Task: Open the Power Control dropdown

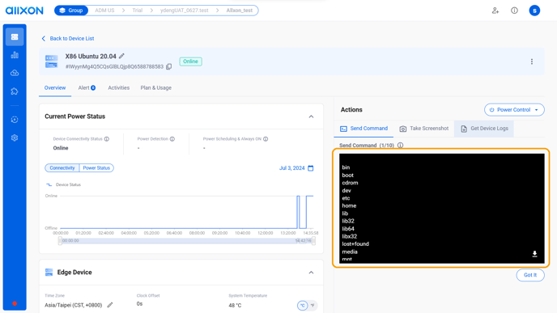Action: pos(514,110)
